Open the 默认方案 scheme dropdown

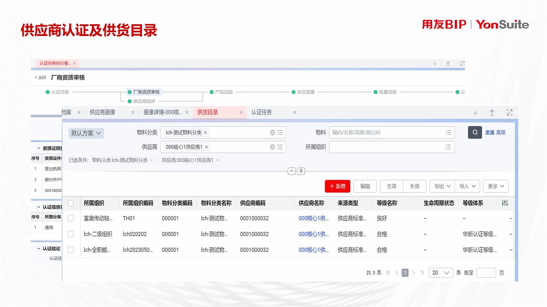point(86,133)
